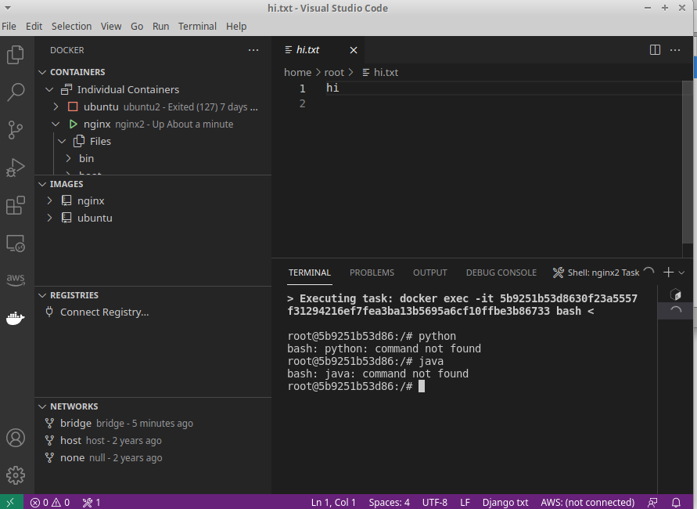The width and height of the screenshot is (697, 509).
Task: Switch to the DEBUG CONSOLE tab
Action: 501,273
